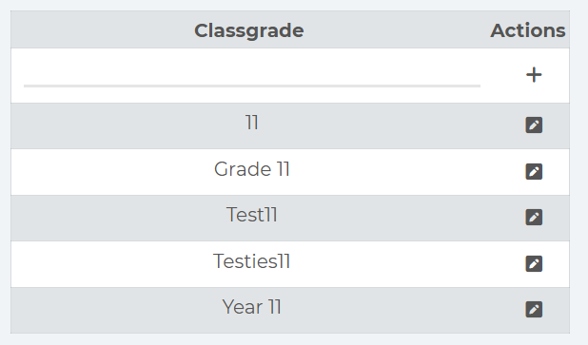Select the 'Testies11' name text
Image resolution: width=588 pixels, height=345 pixels.
click(252, 261)
